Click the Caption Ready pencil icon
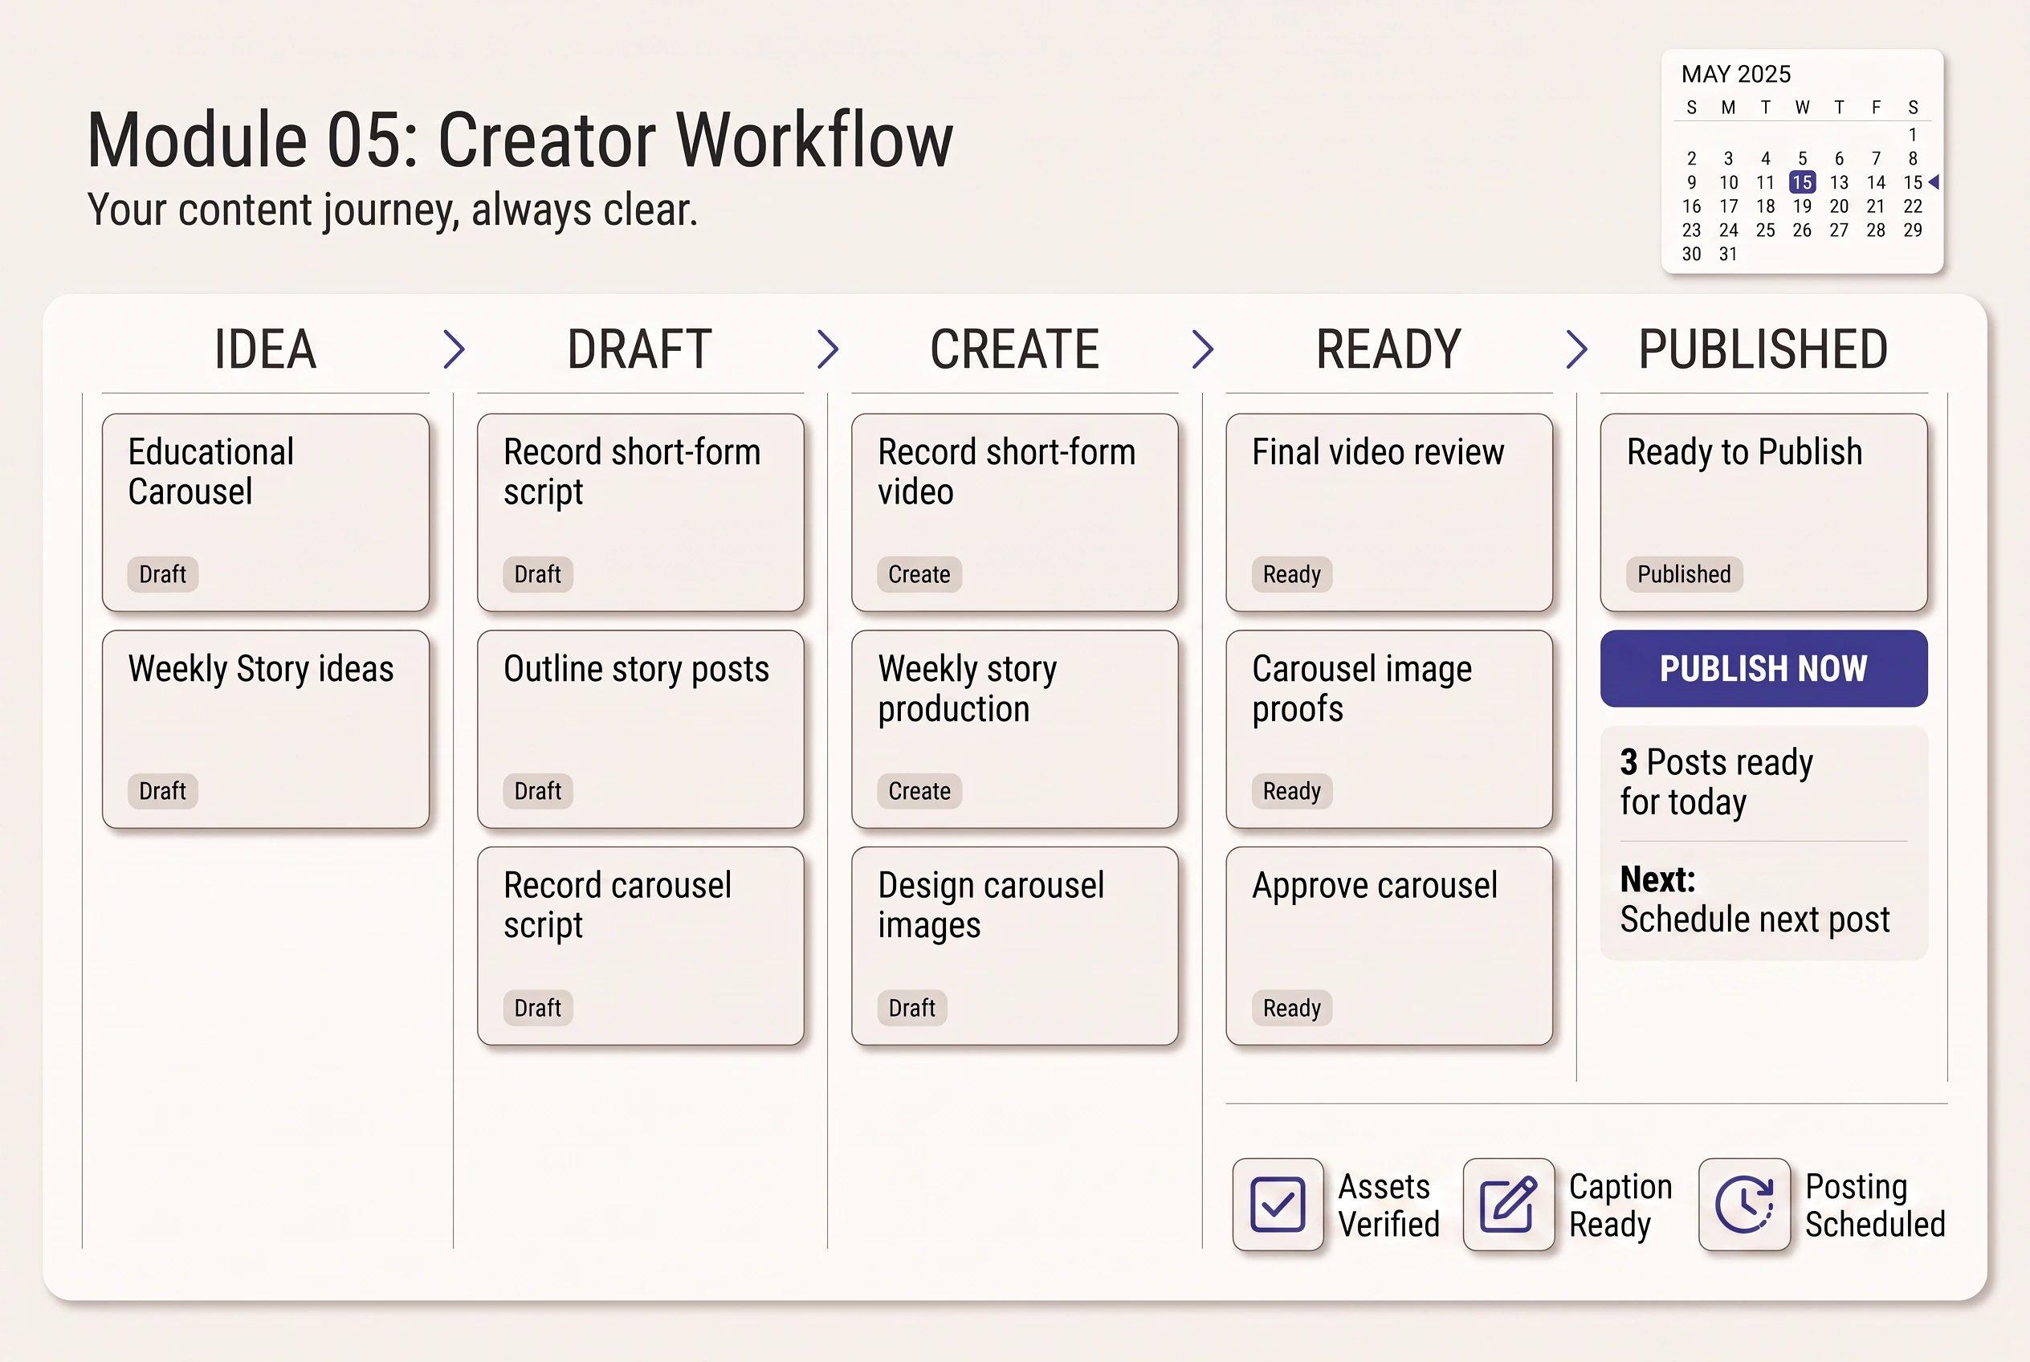Viewport: 2030px width, 1362px height. pos(1508,1204)
